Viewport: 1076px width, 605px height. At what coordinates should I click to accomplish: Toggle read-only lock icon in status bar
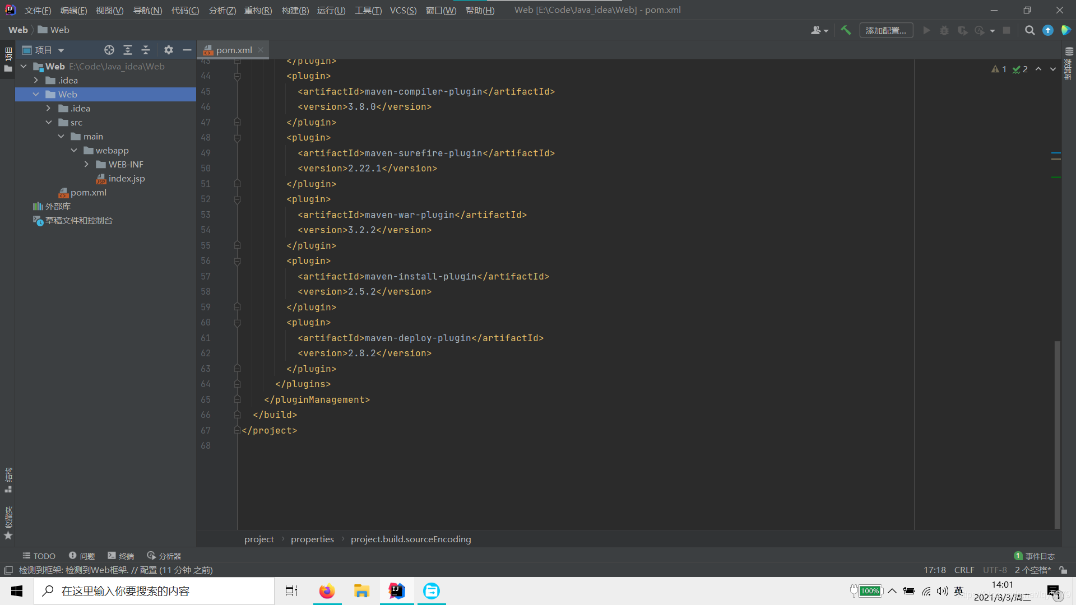1063,570
